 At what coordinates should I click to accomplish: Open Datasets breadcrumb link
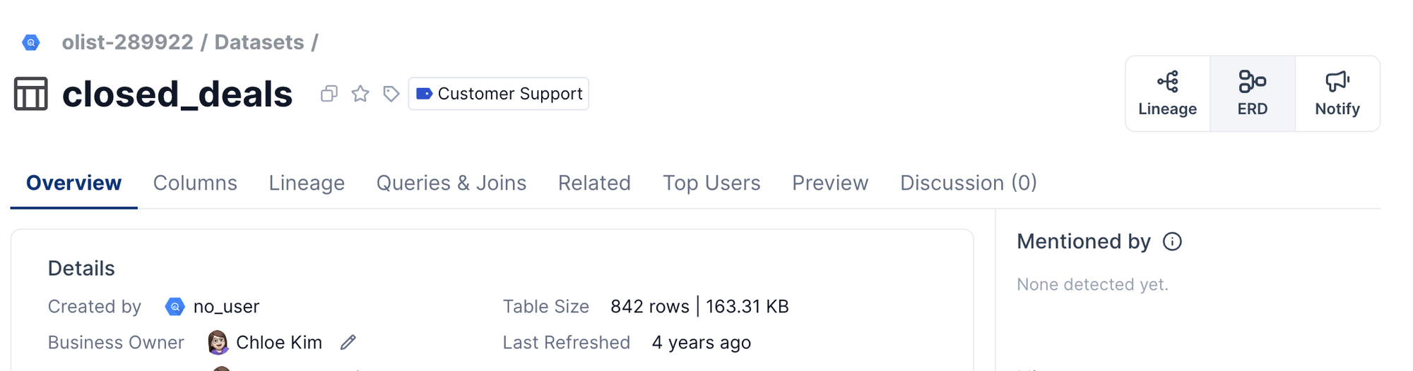click(x=259, y=42)
